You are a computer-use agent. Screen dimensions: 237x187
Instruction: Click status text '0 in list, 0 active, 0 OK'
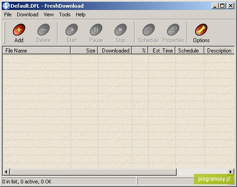27,182
